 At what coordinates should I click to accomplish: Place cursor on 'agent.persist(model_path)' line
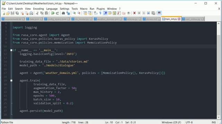tap(41, 111)
